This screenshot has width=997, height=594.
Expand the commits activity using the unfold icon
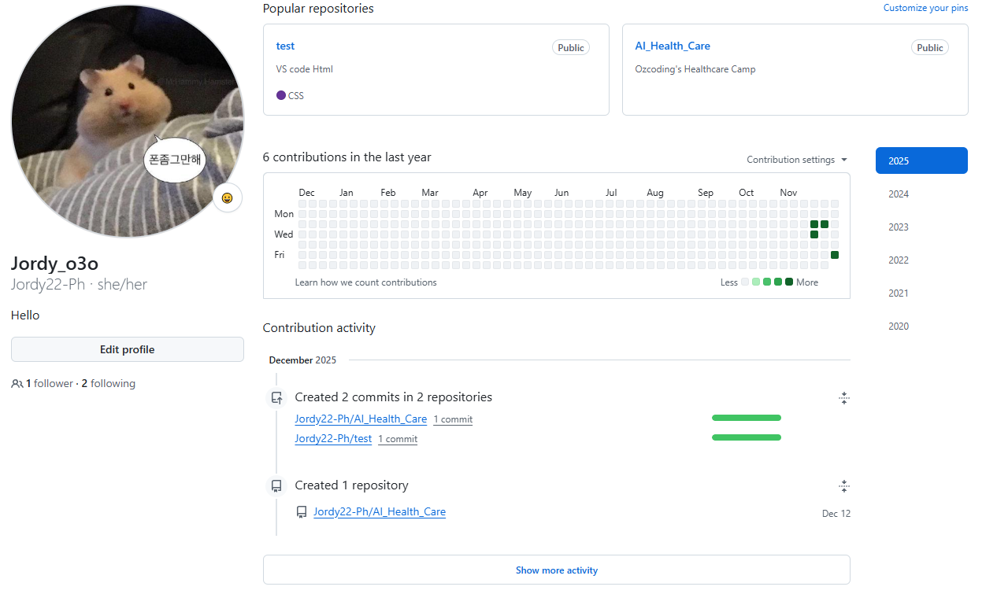(x=844, y=398)
